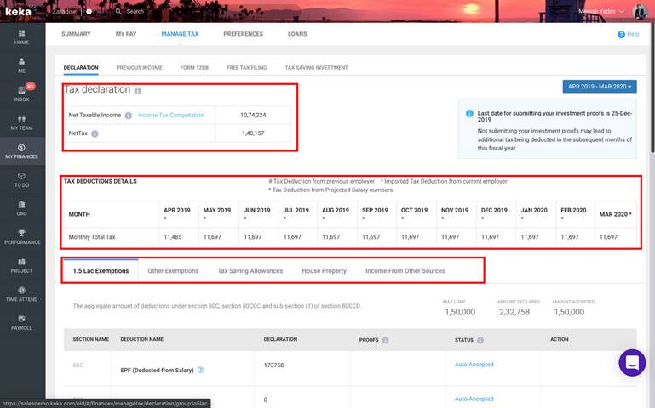Open the Payroll sidebar icon

click(22, 319)
